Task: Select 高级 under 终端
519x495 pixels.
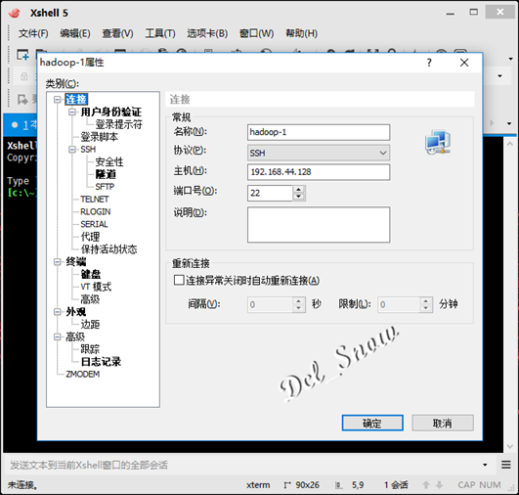Action: 90,299
